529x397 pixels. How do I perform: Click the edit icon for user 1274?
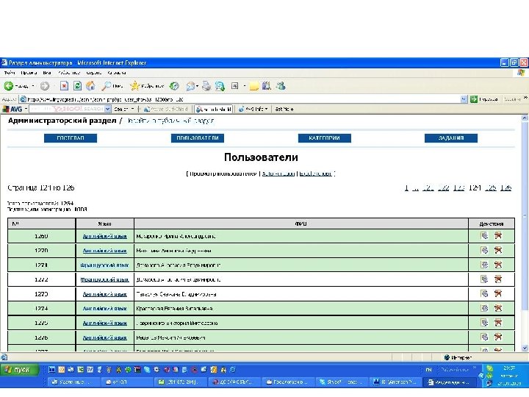[484, 308]
